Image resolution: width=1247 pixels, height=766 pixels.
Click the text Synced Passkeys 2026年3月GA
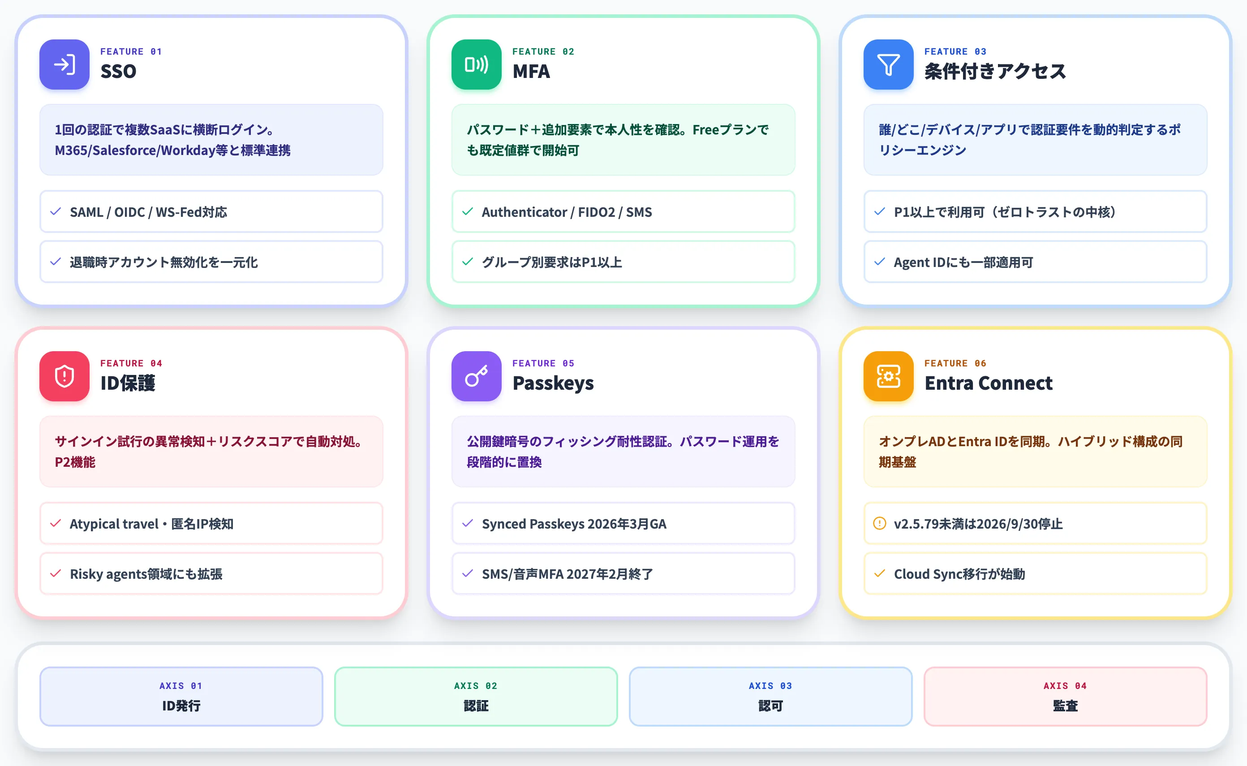tap(574, 523)
